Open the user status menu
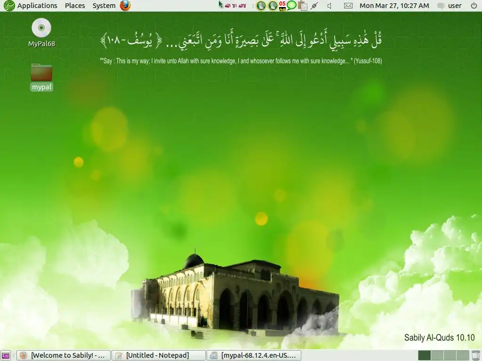 tap(450, 6)
